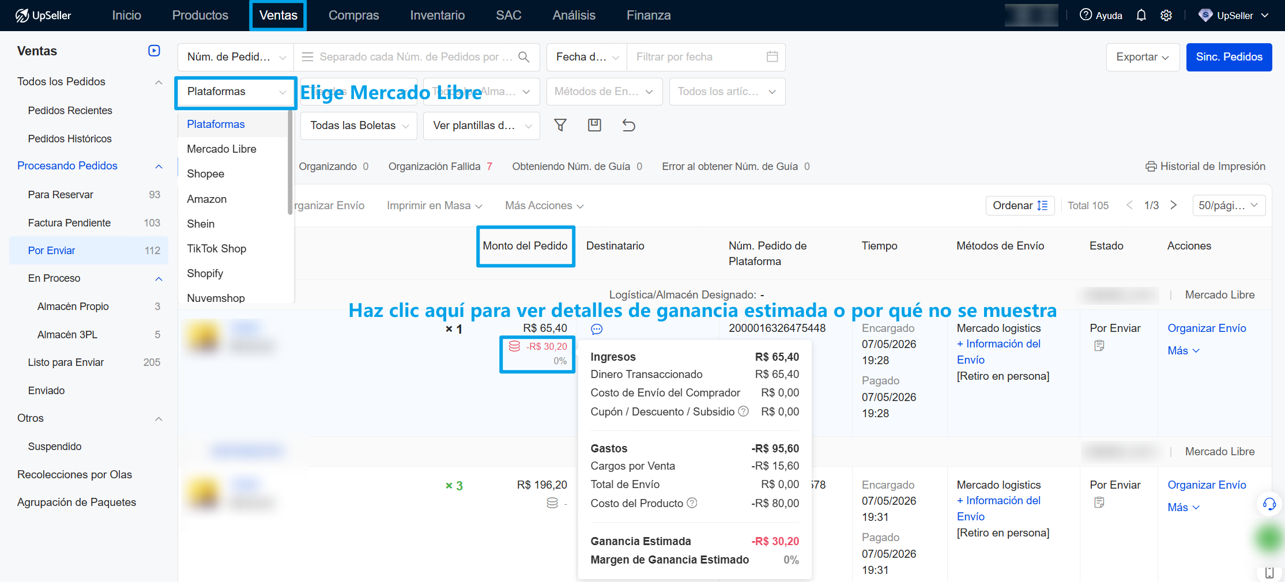Open the notifications bell

(x=1141, y=16)
